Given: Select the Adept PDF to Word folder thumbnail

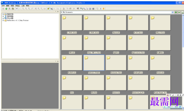Looking at the screenshot, I should [94, 43].
